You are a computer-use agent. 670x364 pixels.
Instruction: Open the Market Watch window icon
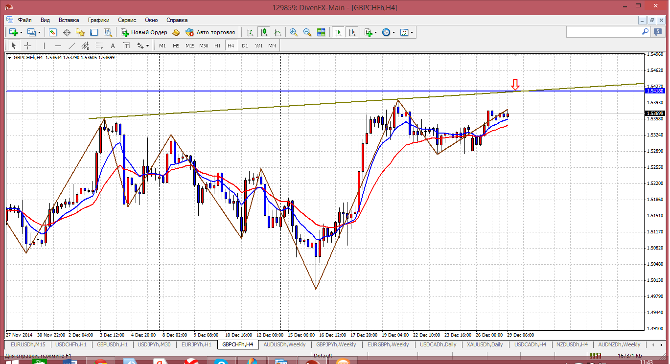click(53, 32)
